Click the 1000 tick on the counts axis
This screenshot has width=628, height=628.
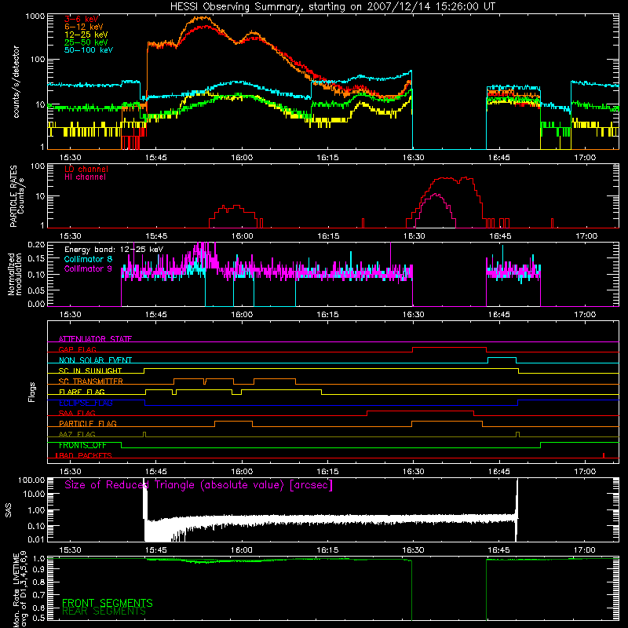click(x=35, y=16)
